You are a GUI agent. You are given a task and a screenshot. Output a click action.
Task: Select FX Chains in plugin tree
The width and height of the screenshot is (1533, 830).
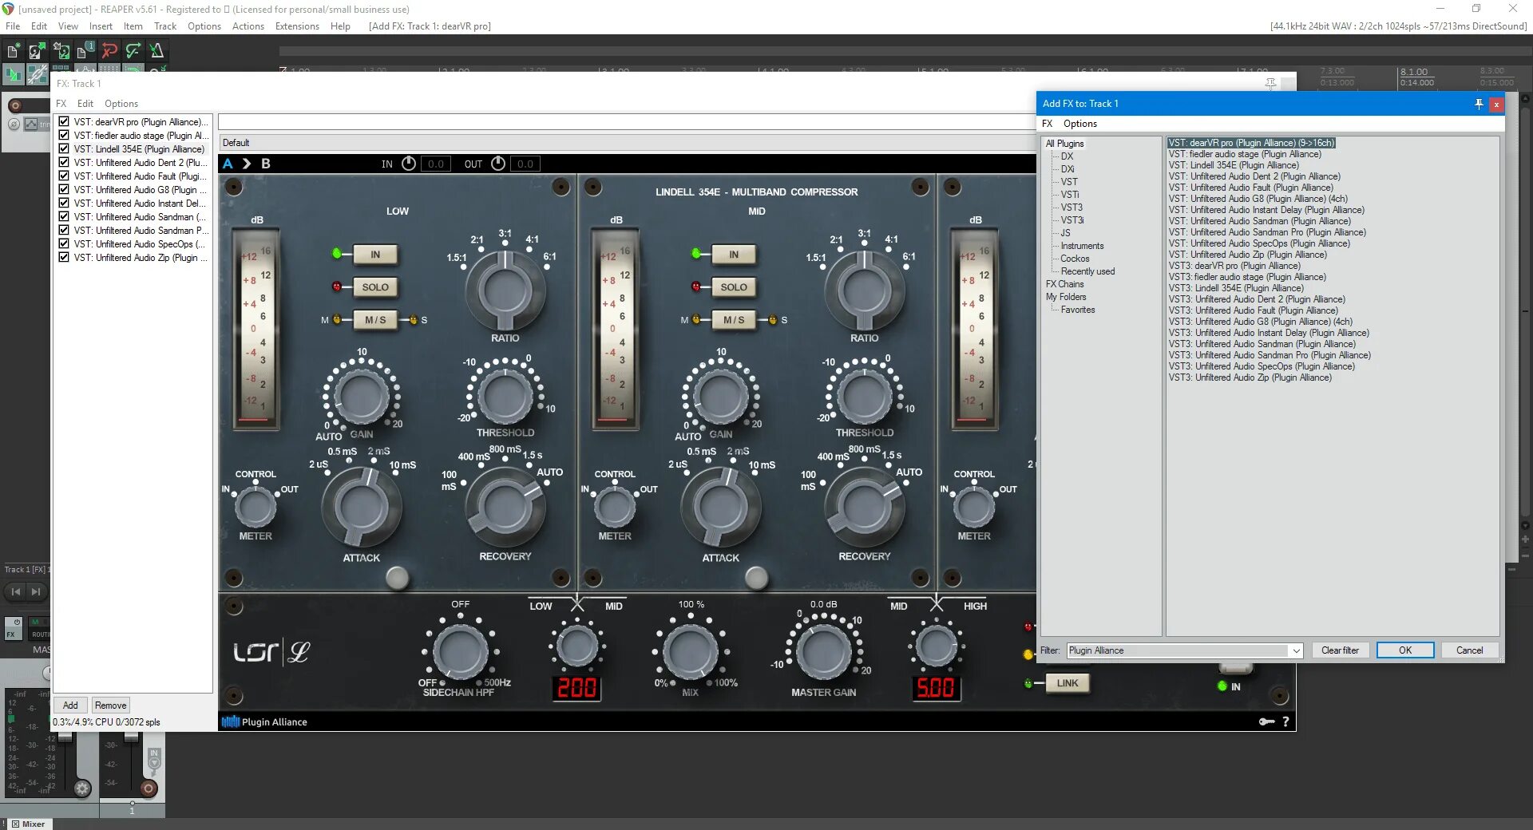pos(1065,284)
